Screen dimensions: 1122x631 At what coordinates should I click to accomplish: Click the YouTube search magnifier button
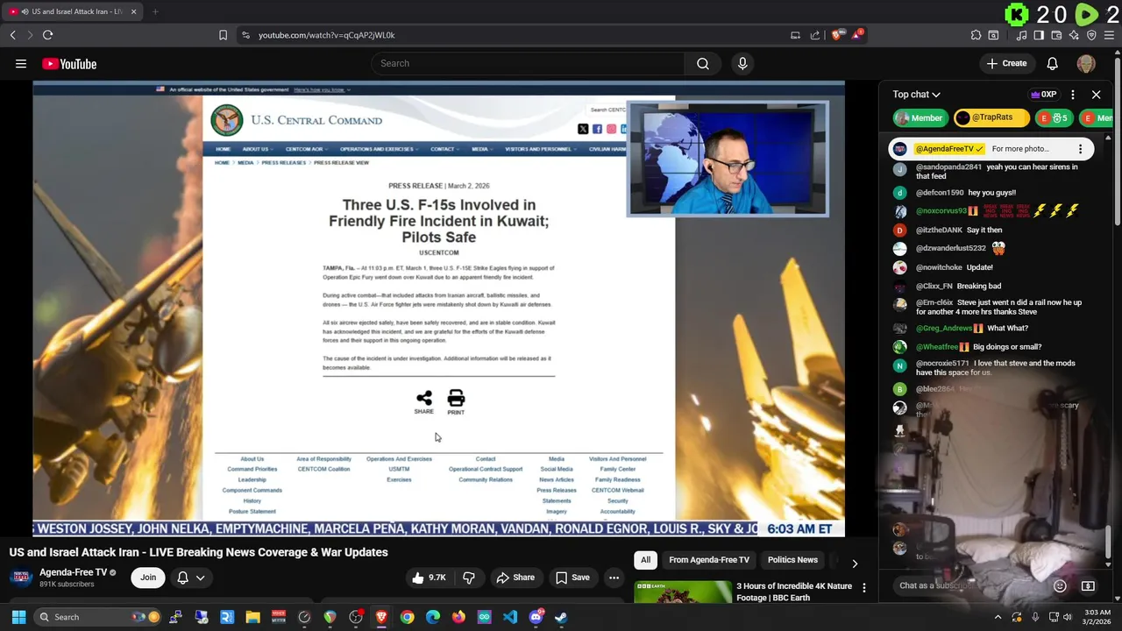pos(703,63)
